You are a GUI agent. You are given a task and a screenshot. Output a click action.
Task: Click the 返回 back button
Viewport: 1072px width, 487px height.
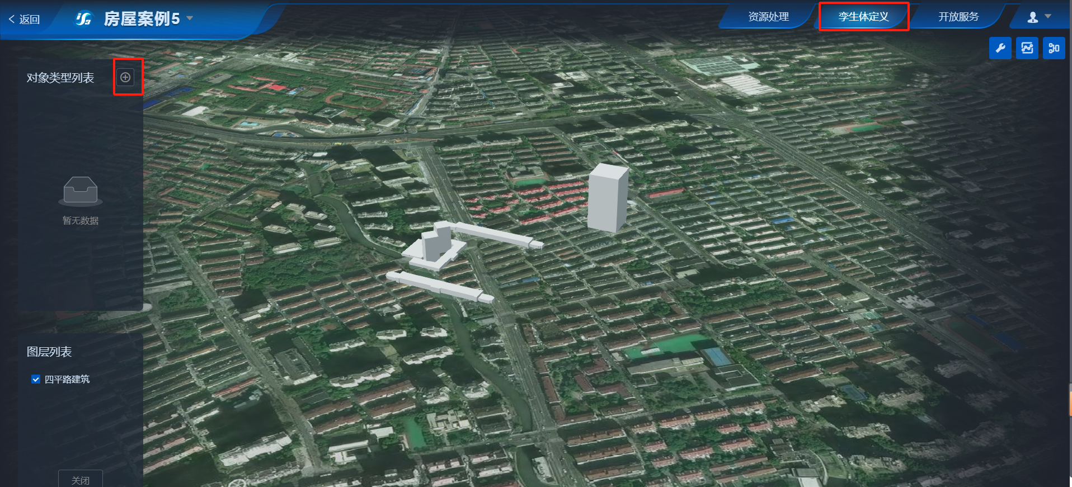(x=24, y=20)
